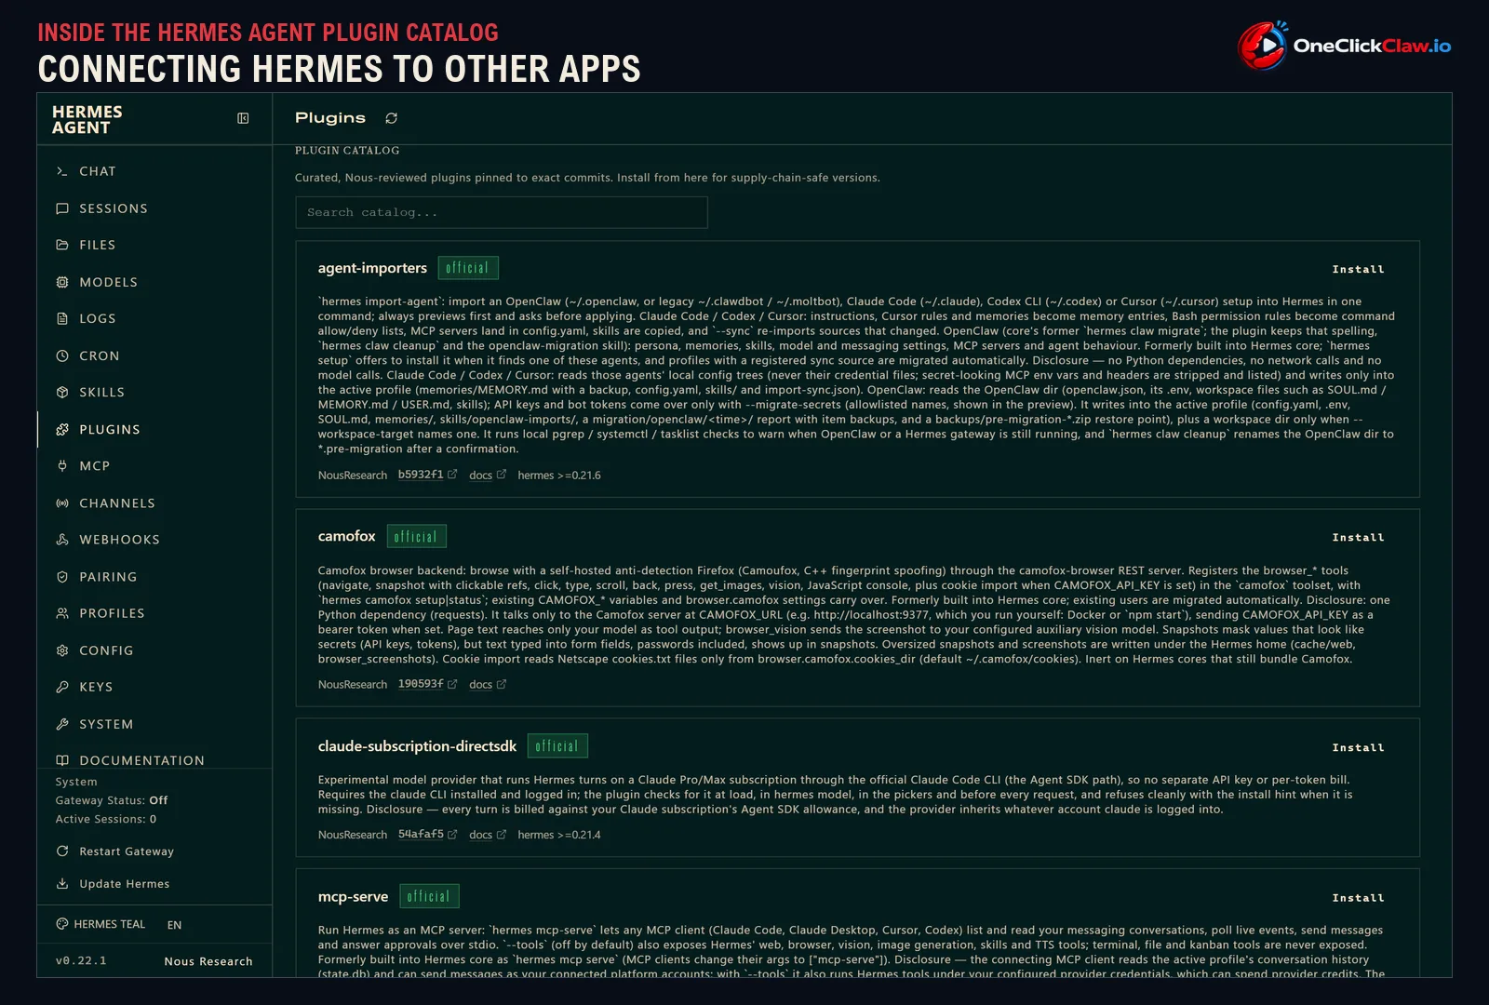Click the Plugins puzzle icon

tap(62, 429)
